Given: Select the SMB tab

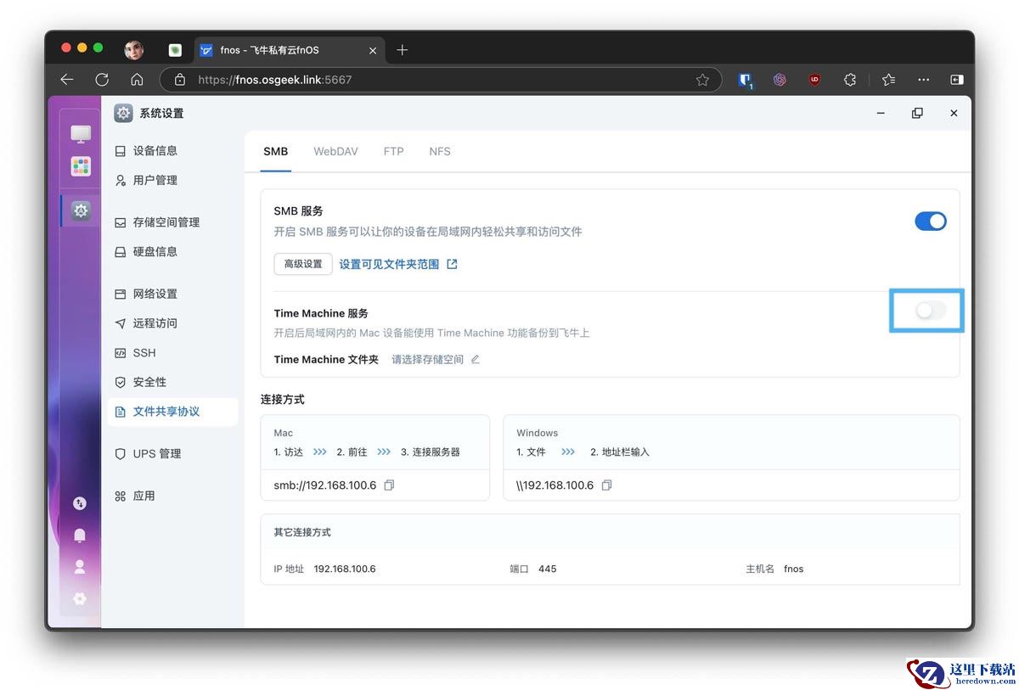Looking at the screenshot, I should (275, 151).
